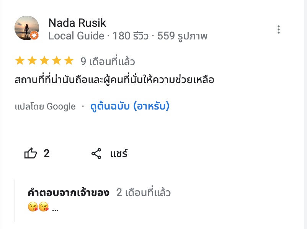307x229 pixels.
Task: Expand the owner reply ellipsis
Action: tap(55, 209)
